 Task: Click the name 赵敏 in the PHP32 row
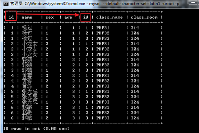(27, 113)
